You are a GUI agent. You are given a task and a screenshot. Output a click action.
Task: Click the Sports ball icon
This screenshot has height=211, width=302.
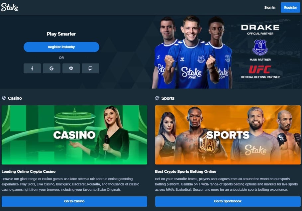coord(157,98)
